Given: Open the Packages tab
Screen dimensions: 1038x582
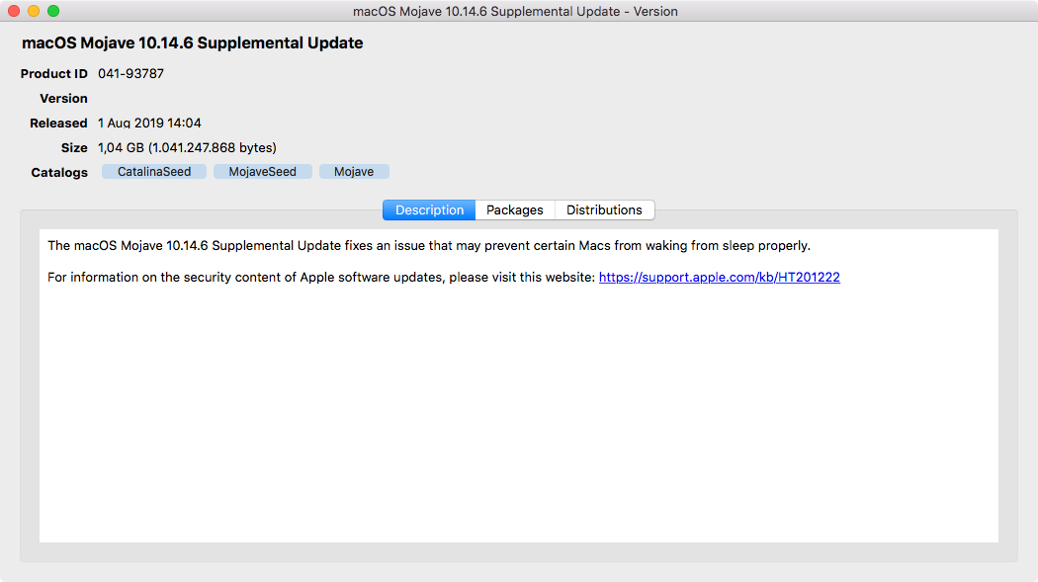Looking at the screenshot, I should (515, 210).
